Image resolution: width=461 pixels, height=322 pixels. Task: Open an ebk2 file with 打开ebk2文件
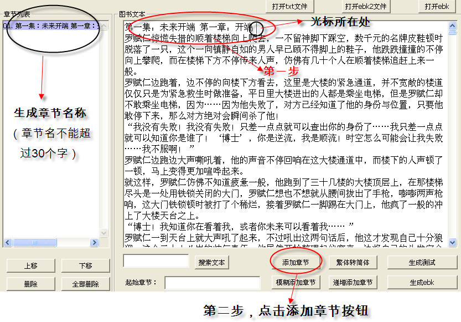(364, 6)
